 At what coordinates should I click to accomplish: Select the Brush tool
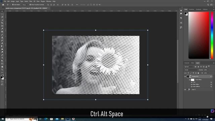tap(2, 35)
